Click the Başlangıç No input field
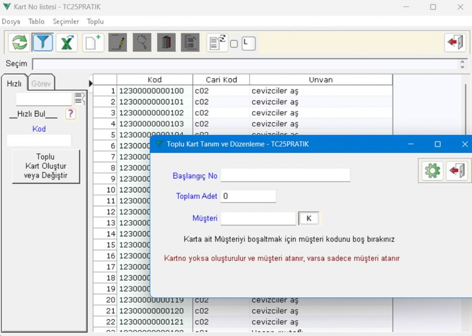472x336 pixels. point(285,176)
